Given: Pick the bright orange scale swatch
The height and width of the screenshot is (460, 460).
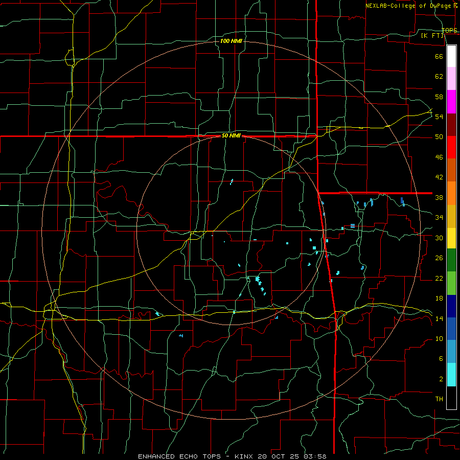Looking at the screenshot, I should (451, 193).
